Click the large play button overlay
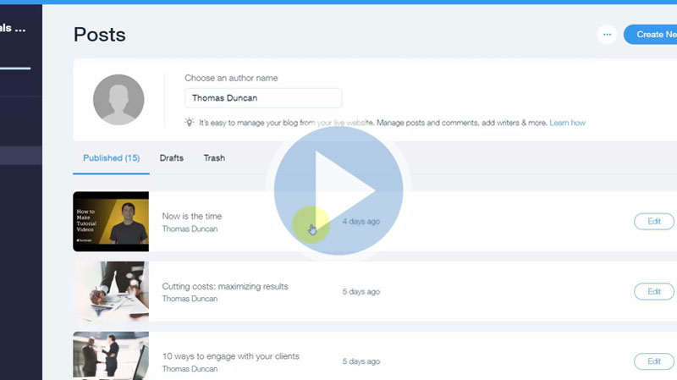 point(338,190)
